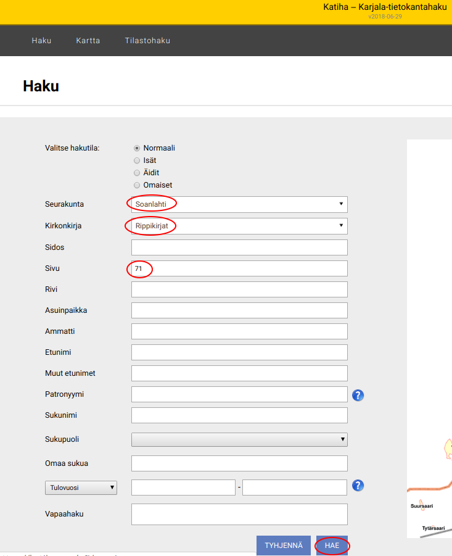This screenshot has width=452, height=556.
Task: Expand the Kirkonkirja dropdown showing Rippikirjat
Action: coord(239,226)
